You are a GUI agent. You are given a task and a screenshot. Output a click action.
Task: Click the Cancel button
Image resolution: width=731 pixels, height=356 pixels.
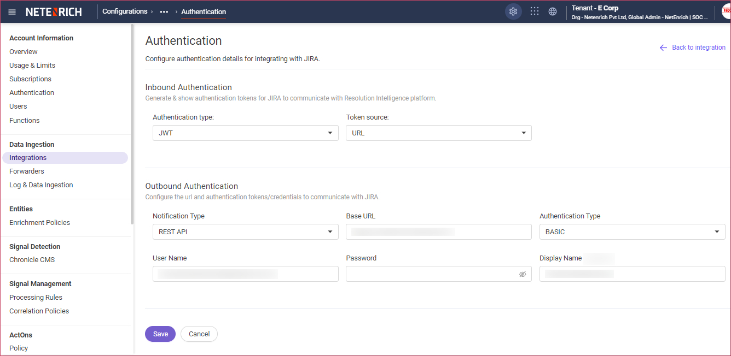(199, 334)
